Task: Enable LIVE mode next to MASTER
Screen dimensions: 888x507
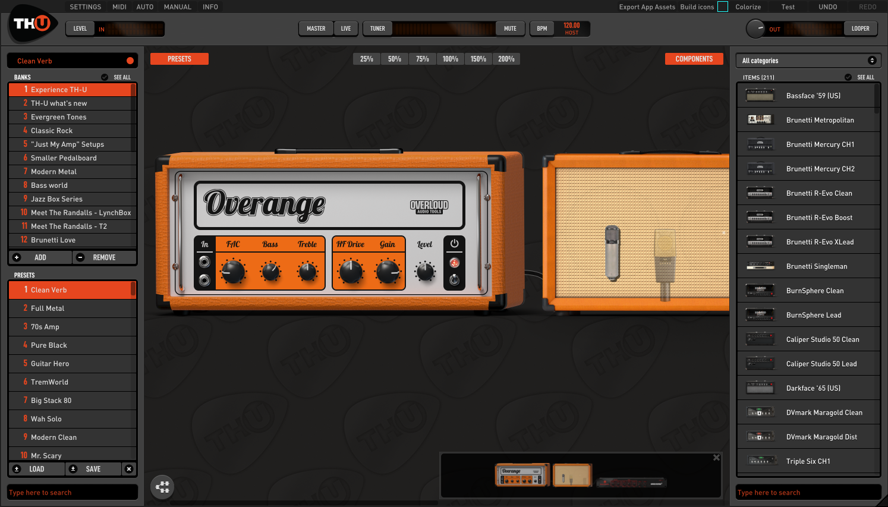Action: coord(346,28)
